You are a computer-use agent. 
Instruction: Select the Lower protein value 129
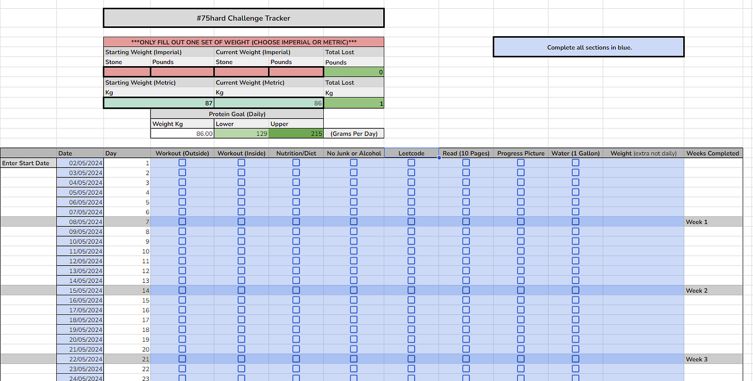coord(241,133)
